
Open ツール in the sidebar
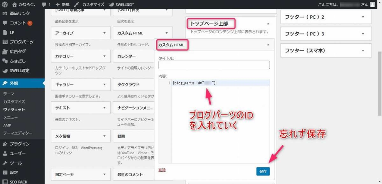(16, 163)
